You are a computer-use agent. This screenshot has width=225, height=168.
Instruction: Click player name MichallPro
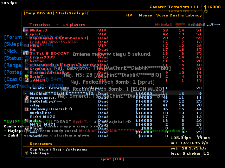coord(40,113)
